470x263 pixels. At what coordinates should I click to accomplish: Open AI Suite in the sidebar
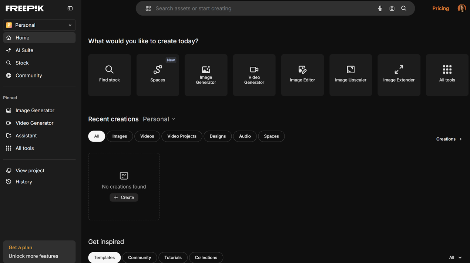coord(24,50)
